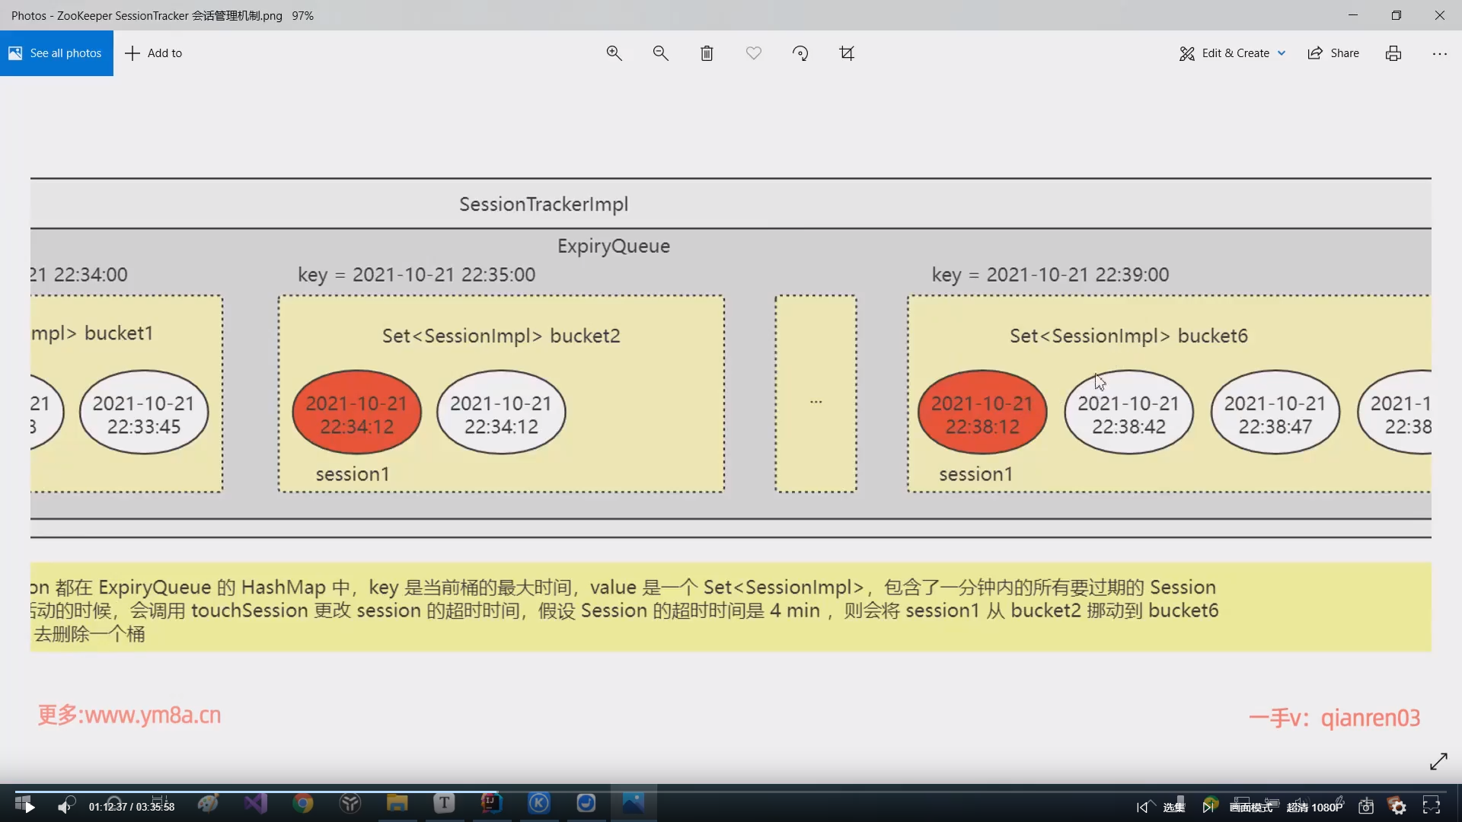Image resolution: width=1462 pixels, height=822 pixels.
Task: Print the photo with the printer icon
Action: 1393,53
